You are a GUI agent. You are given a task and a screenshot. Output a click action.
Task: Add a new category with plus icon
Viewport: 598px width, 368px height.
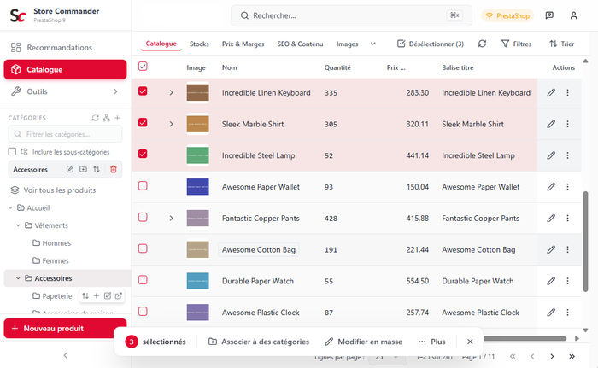118,118
